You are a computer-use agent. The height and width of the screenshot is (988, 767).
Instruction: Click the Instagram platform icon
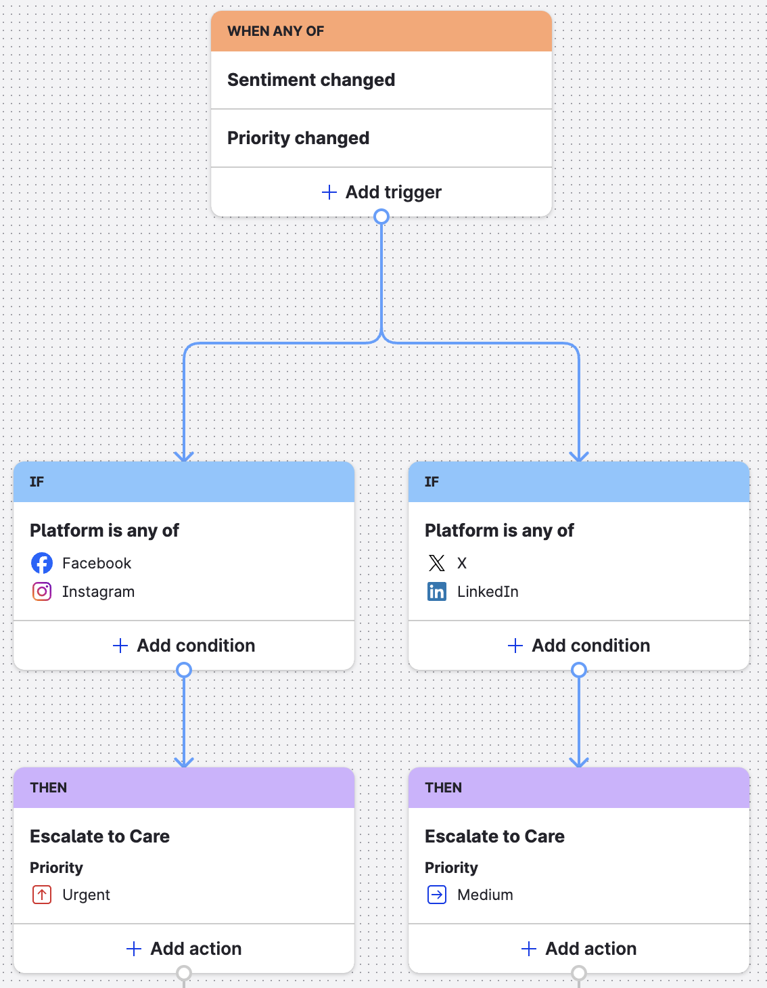point(42,591)
